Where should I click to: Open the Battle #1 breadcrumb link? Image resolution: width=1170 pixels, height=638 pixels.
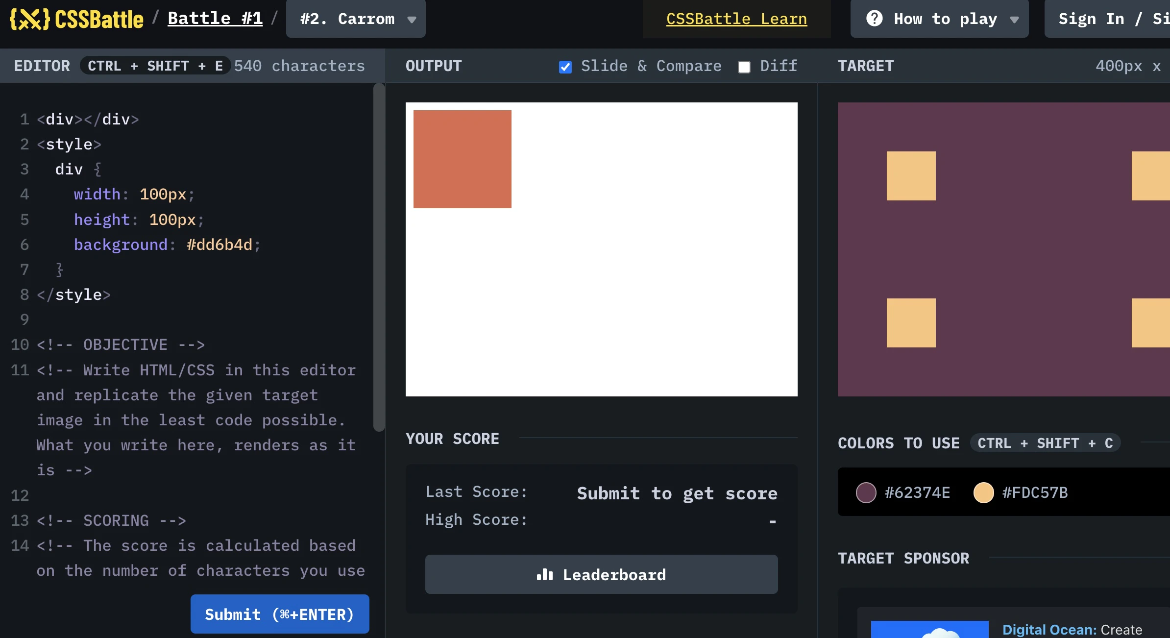(x=215, y=19)
